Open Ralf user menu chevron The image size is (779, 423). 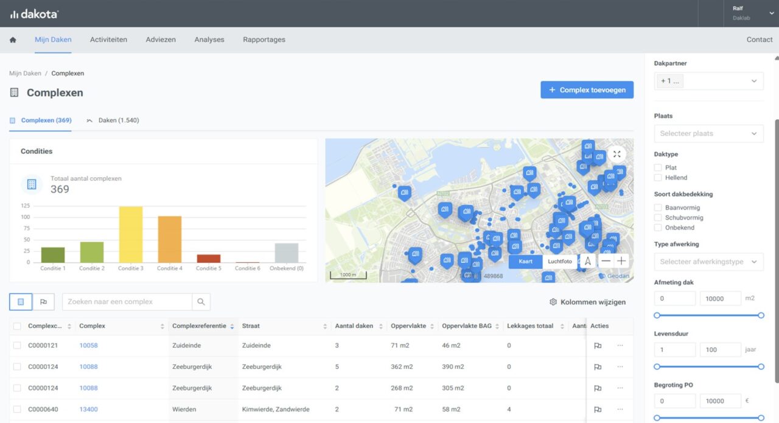[772, 13]
